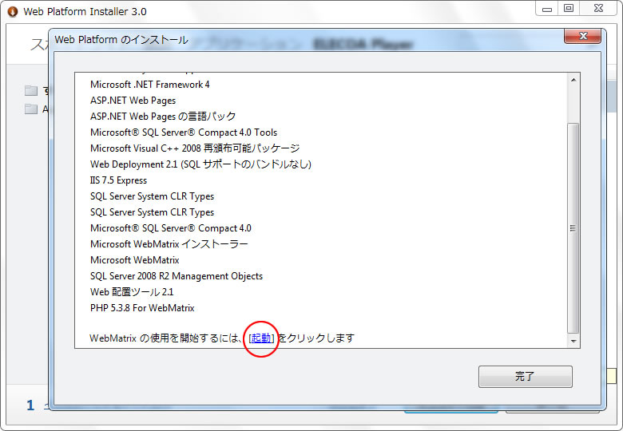
Task: Close the main Web Platform Installer window
Action: point(598,9)
